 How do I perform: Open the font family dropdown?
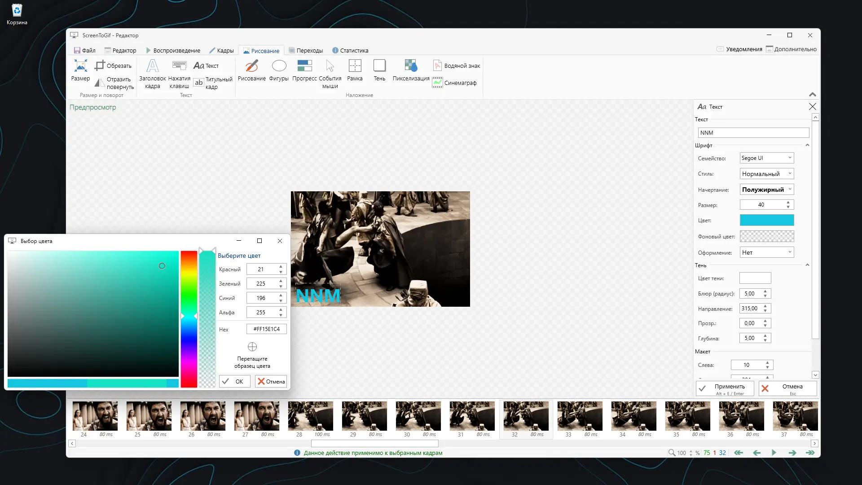click(x=766, y=158)
